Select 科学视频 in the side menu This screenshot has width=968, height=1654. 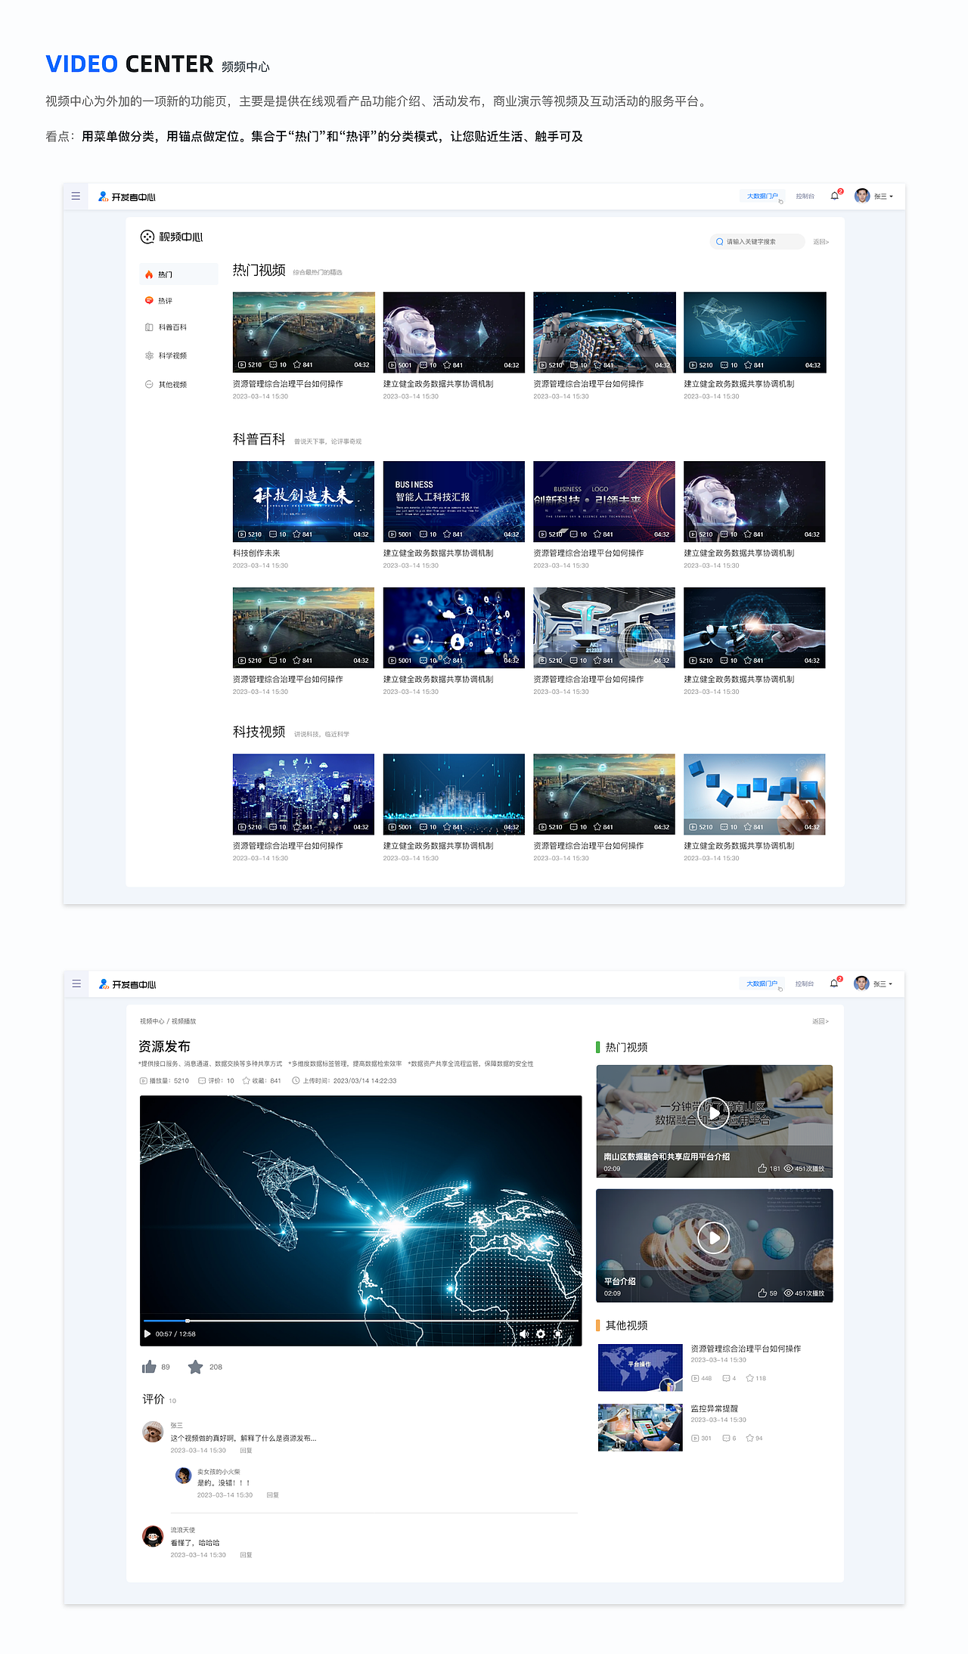tap(172, 355)
